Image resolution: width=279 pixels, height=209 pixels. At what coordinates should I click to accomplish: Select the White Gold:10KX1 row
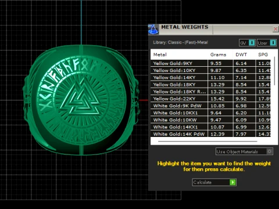pos(210,113)
